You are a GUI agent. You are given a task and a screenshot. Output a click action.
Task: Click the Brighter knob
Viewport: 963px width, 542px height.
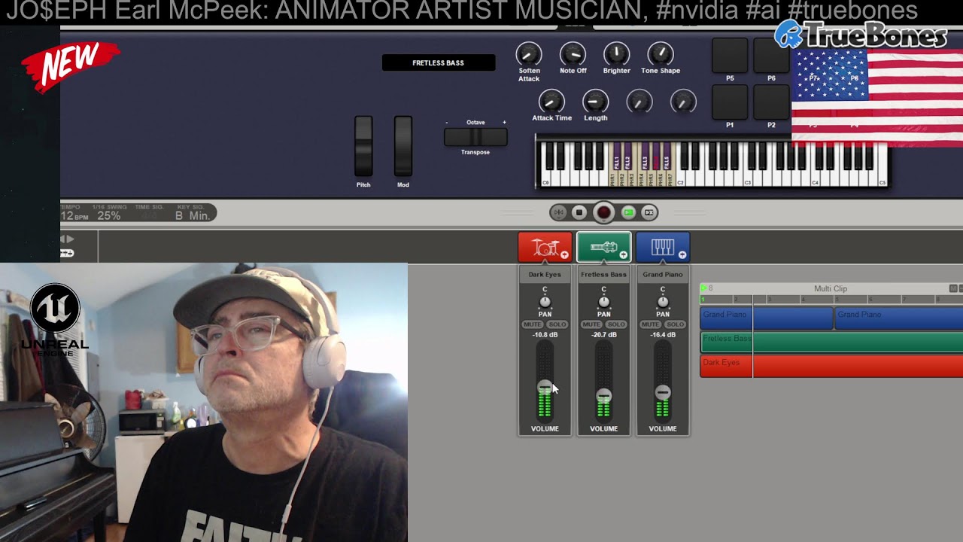click(616, 53)
